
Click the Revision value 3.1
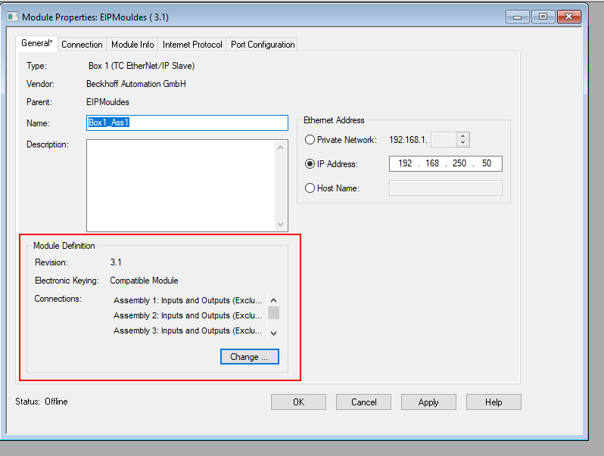click(116, 262)
